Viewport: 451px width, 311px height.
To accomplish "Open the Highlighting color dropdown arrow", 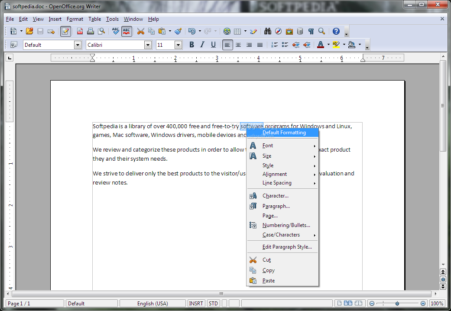I will coord(344,45).
